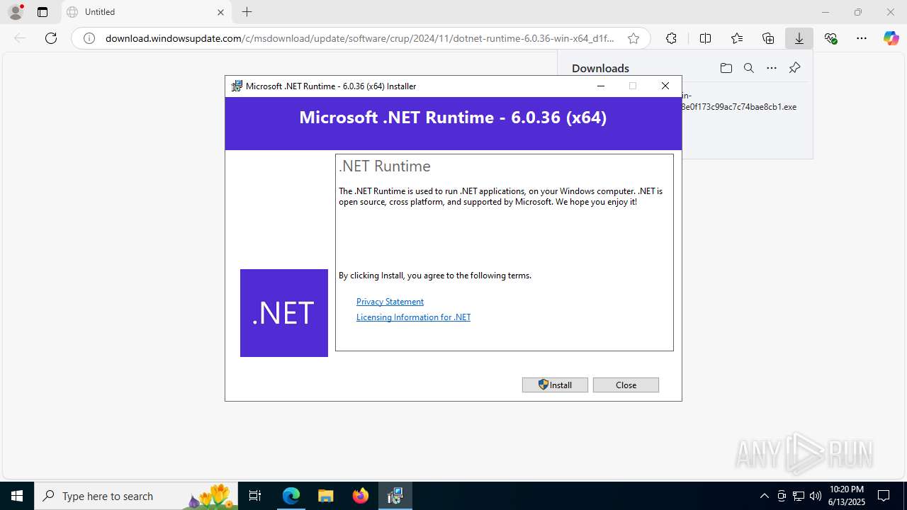
Task: Open downloads folder icon in Downloads panel
Action: tap(726, 68)
